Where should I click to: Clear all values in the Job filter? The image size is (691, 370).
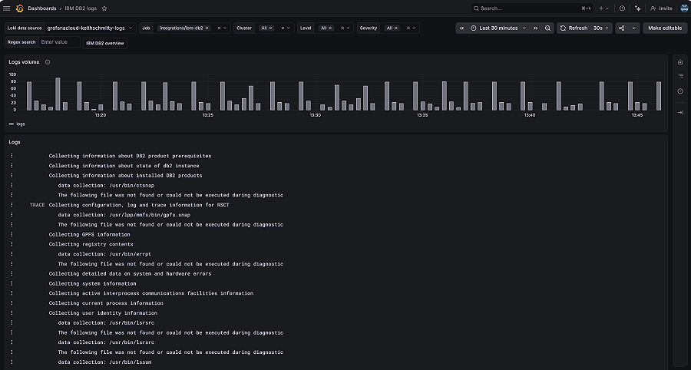pyautogui.click(x=219, y=28)
